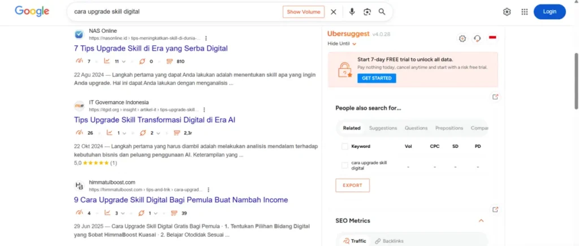Open SEO Metrics panel in new window
Image resolution: width=579 pixels, height=246 pixels.
click(495, 209)
